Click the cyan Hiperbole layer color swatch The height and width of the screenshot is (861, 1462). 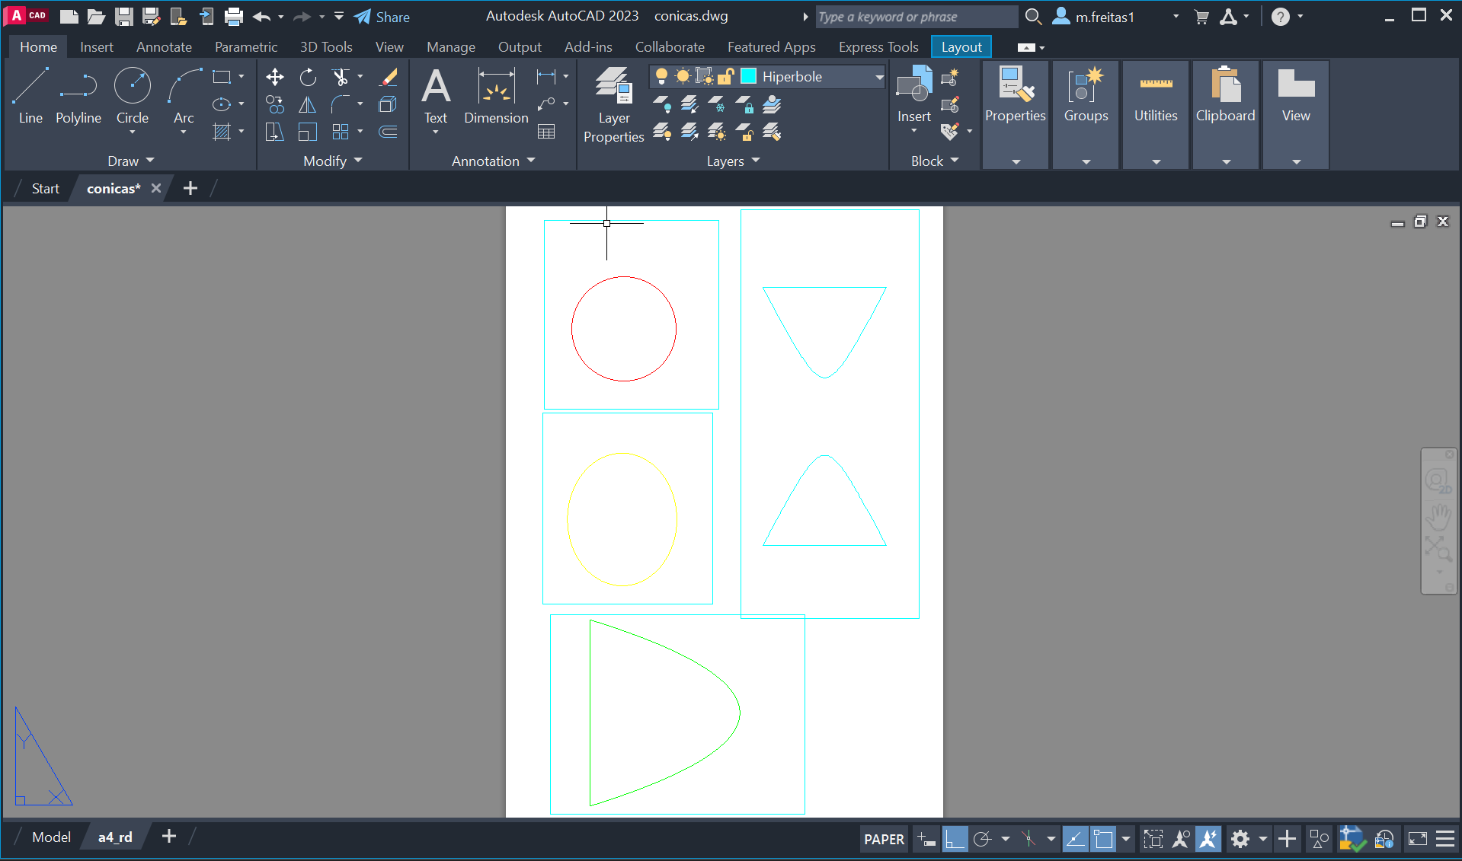pyautogui.click(x=749, y=76)
